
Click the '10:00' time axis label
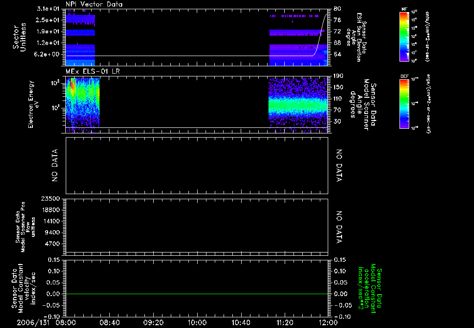tap(197, 322)
